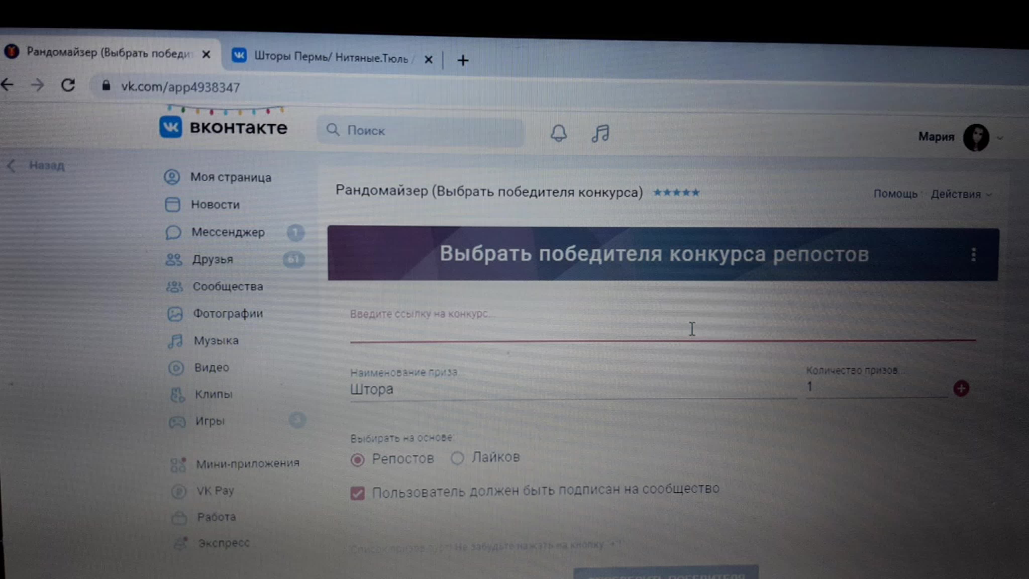Screen dimensions: 1029x579
Task: Open the music player note icon
Action: [x=600, y=133]
